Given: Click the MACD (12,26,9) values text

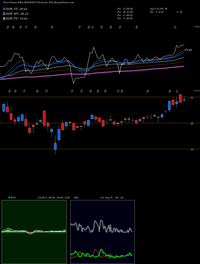Looking at the screenshot, I should click(53, 198).
